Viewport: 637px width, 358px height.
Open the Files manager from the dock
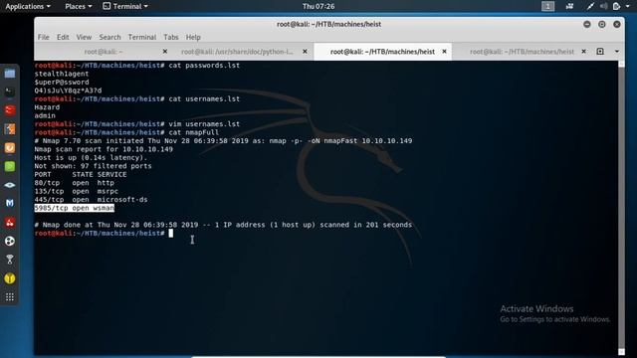click(x=10, y=74)
